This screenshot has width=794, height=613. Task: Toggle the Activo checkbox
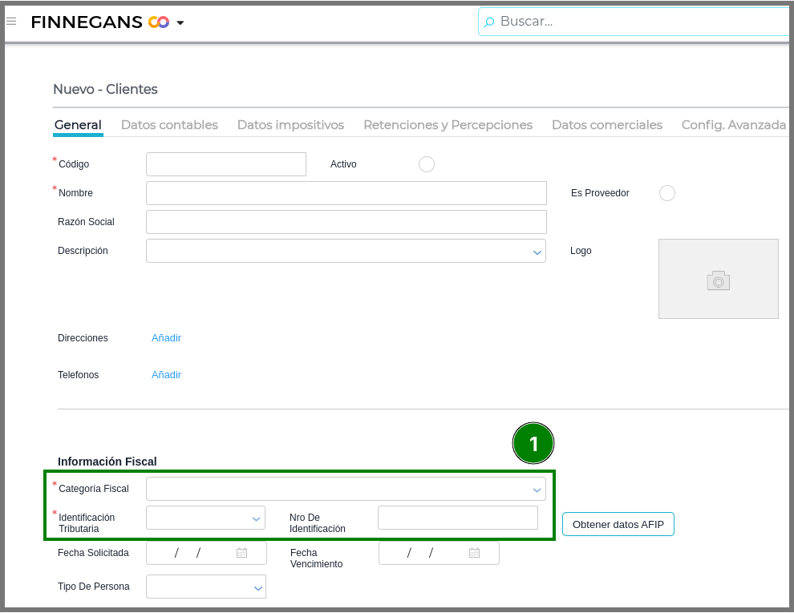click(427, 164)
